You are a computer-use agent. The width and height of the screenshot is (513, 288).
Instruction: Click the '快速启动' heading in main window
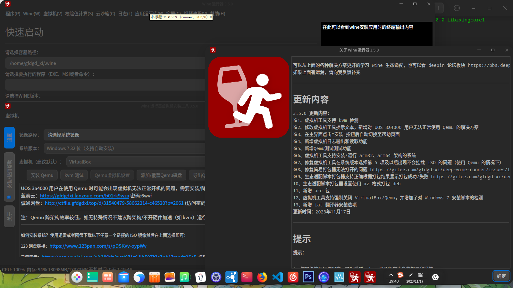24,32
